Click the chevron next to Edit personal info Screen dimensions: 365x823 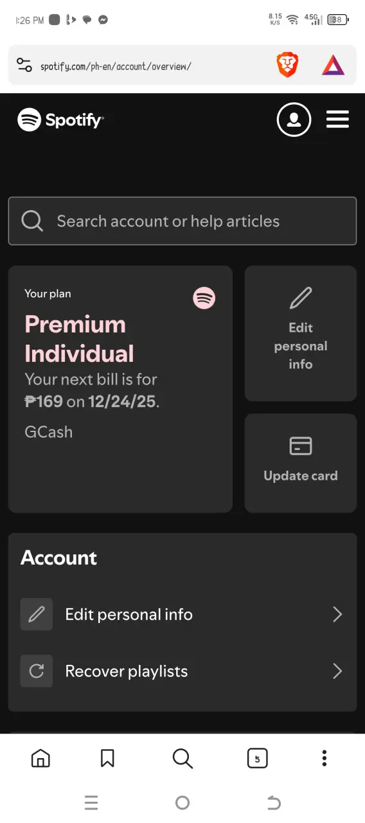coord(337,615)
